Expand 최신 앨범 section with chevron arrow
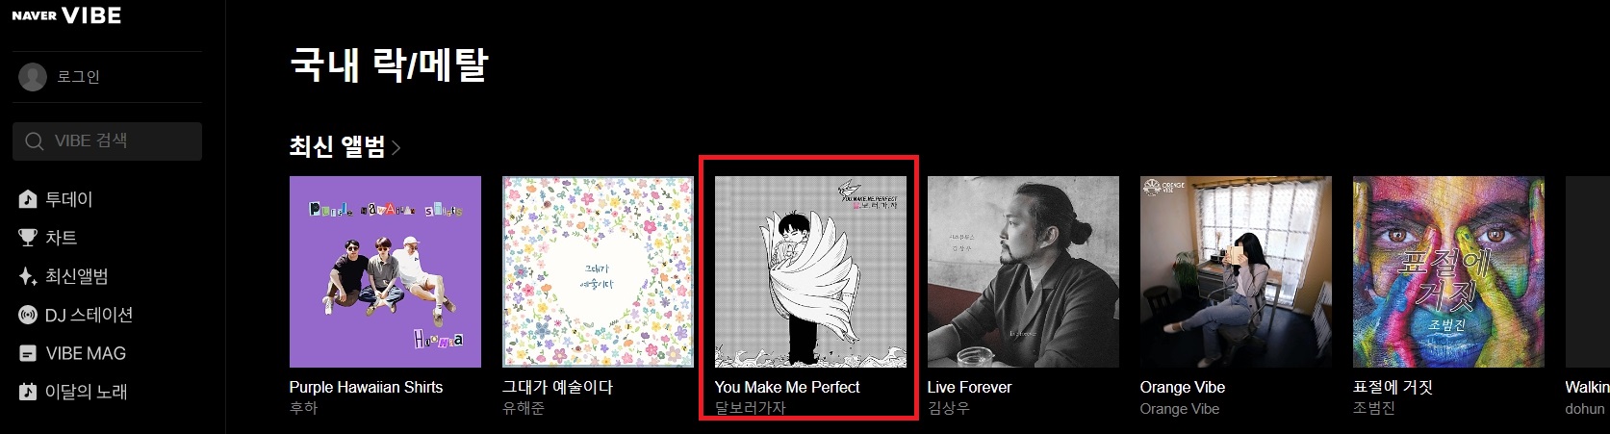This screenshot has width=1610, height=434. [x=396, y=148]
